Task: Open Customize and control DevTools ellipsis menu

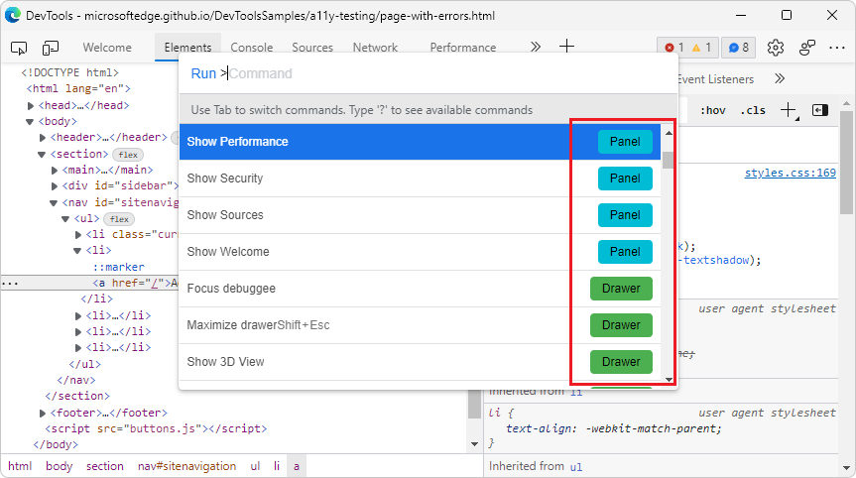Action: 837,48
